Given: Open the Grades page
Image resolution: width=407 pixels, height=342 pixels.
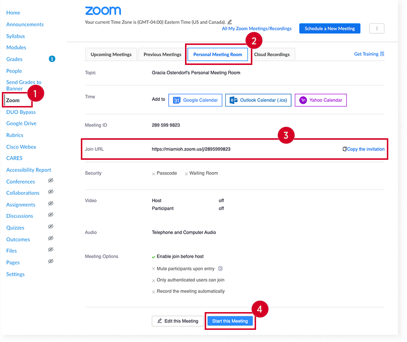Looking at the screenshot, I should [x=14, y=59].
